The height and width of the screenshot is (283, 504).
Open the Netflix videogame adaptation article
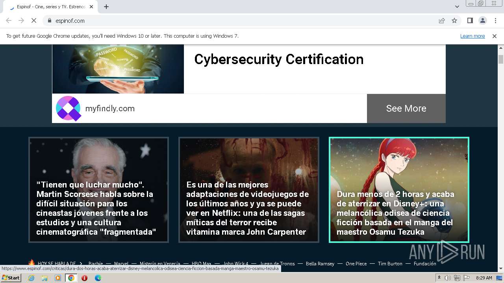coord(249,190)
